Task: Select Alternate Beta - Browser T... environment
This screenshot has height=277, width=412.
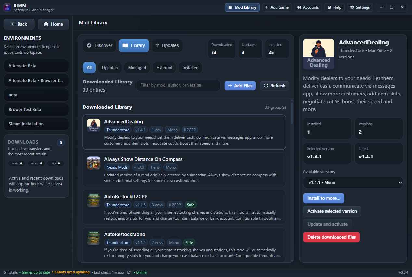Action: click(36, 80)
